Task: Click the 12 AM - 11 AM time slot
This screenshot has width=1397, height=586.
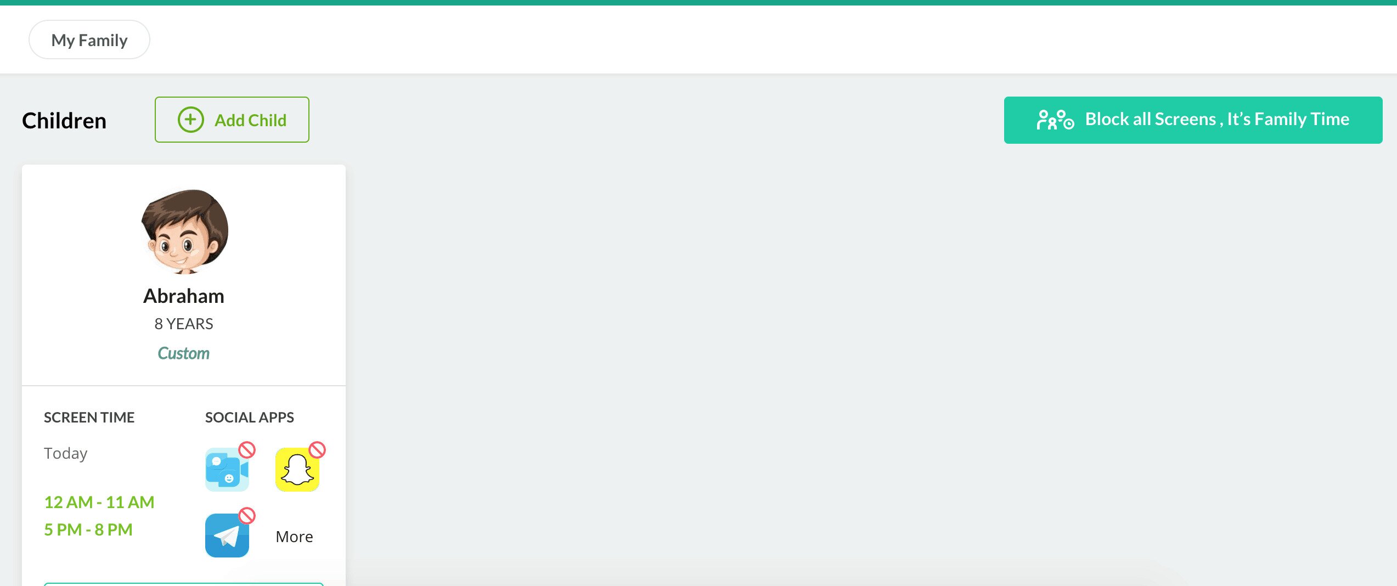Action: pos(99,502)
